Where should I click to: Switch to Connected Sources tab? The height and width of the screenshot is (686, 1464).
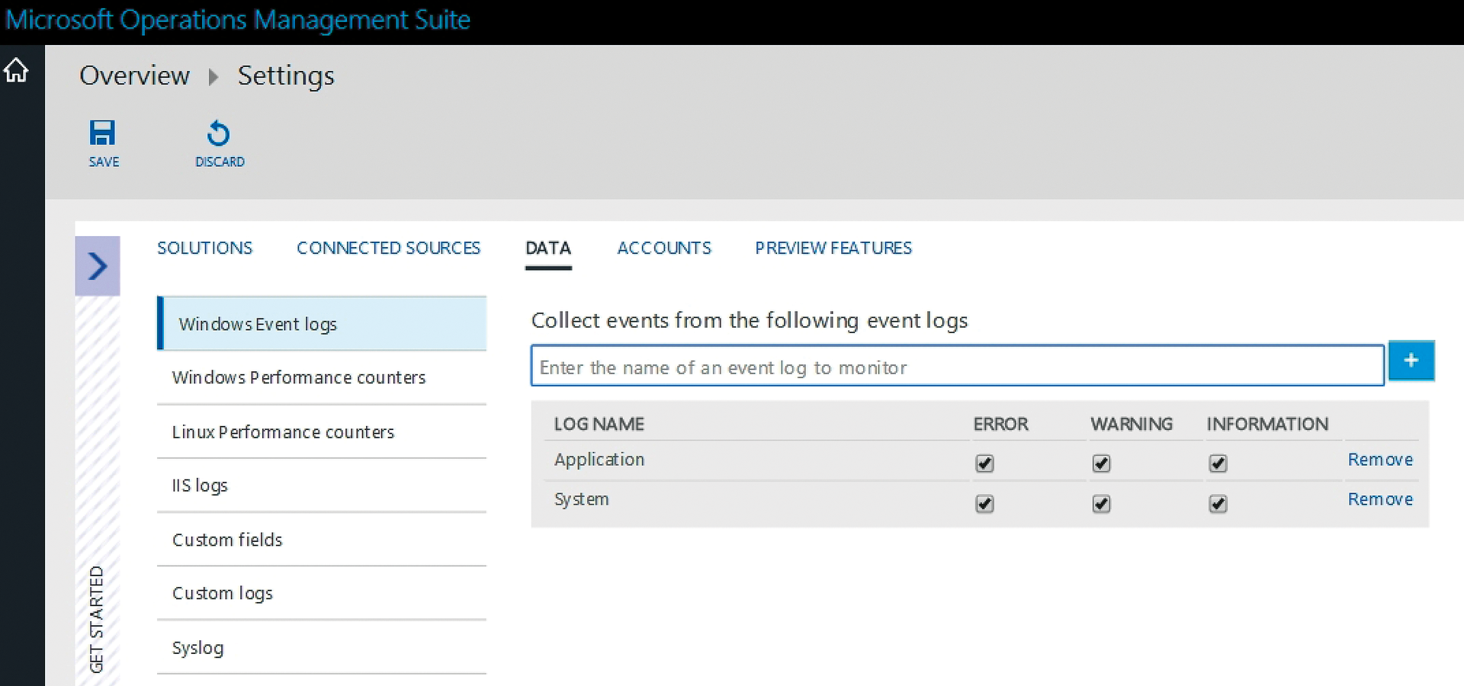388,248
